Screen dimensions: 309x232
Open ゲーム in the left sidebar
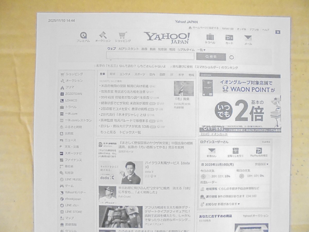pos(66,186)
